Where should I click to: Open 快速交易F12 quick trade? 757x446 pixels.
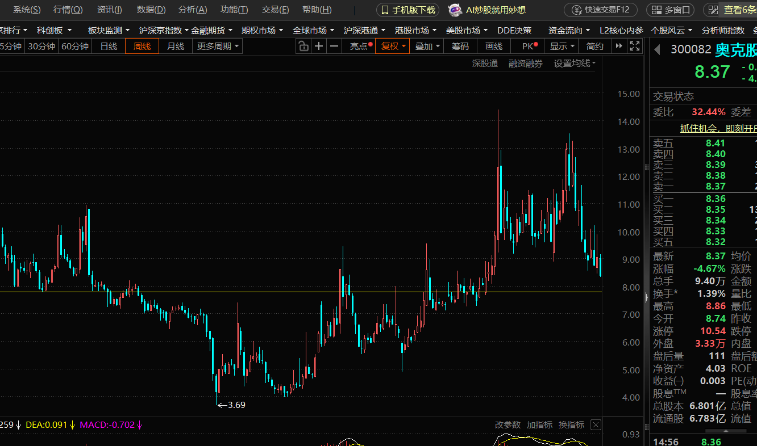(x=601, y=10)
